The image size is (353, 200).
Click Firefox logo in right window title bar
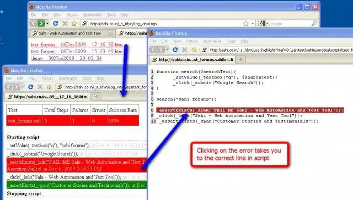pyautogui.click(x=151, y=33)
